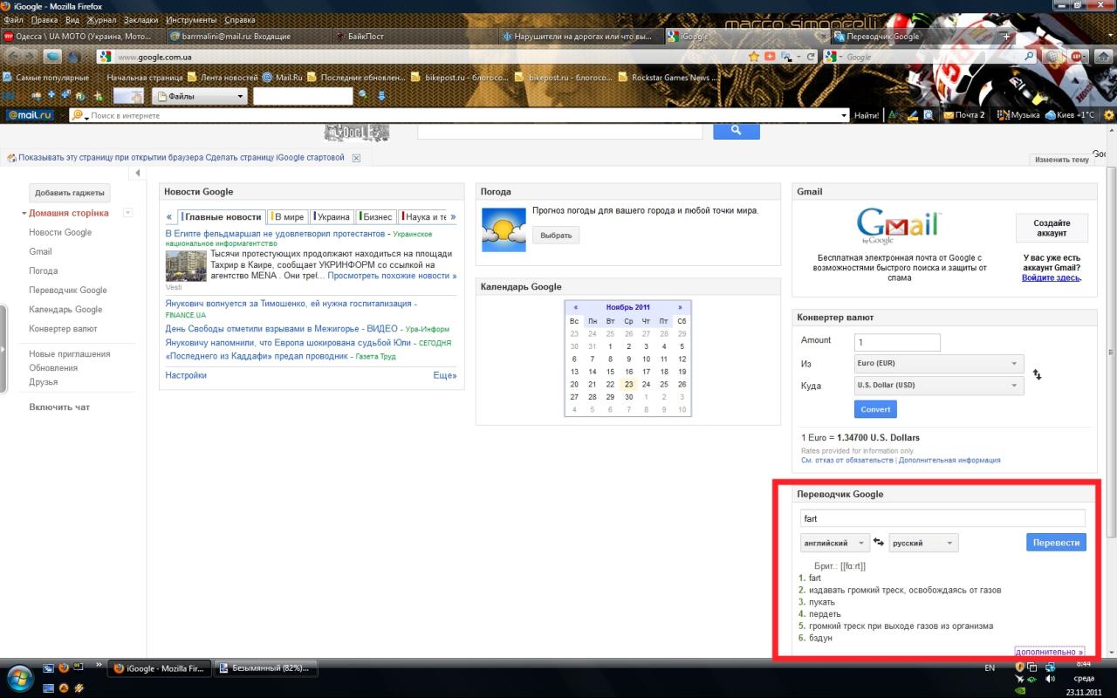This screenshot has width=1117, height=698.
Task: Select the Бизнес news tab
Action: click(x=376, y=217)
